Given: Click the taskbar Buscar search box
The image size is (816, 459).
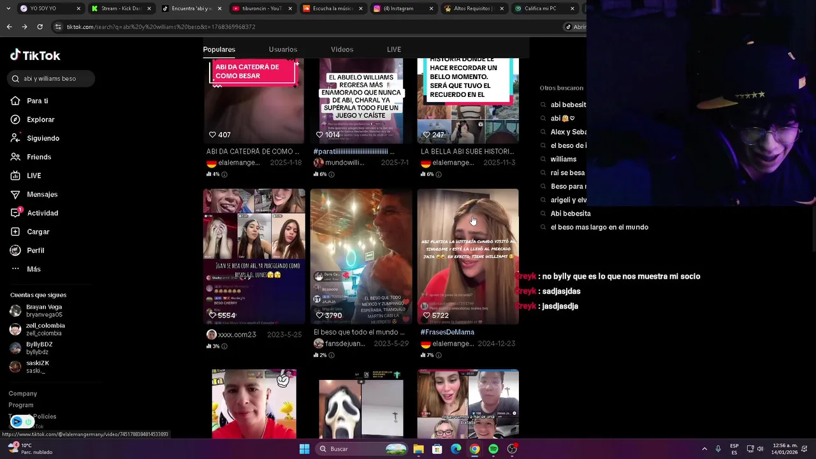Looking at the screenshot, I should pyautogui.click(x=362, y=449).
